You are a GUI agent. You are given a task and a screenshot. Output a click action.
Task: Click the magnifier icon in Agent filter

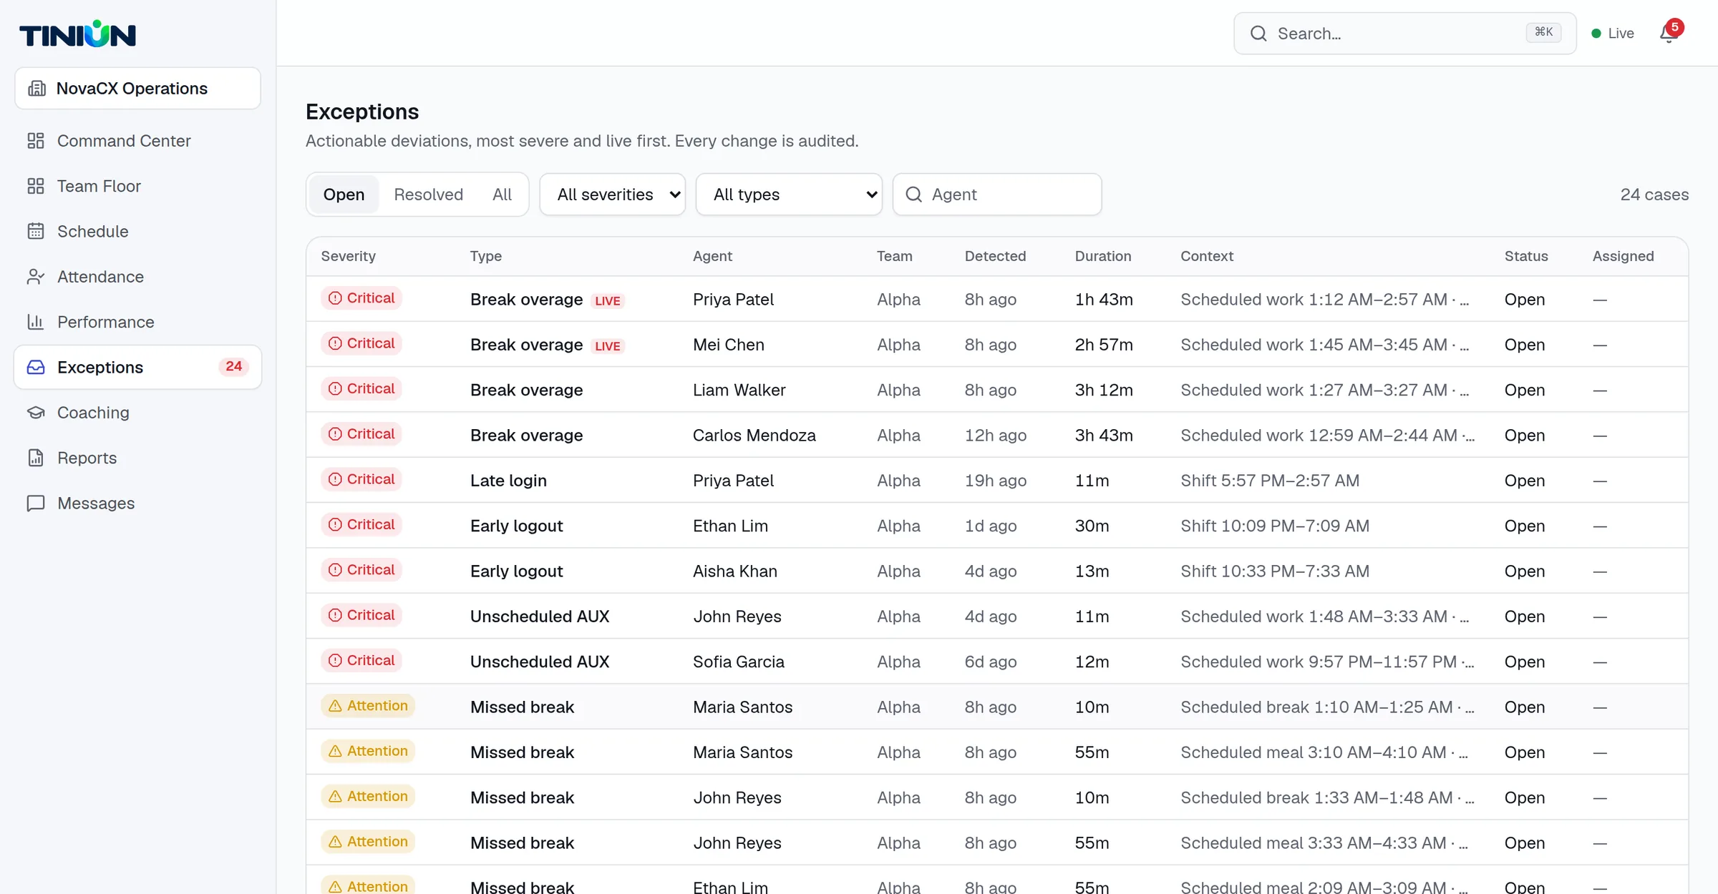pyautogui.click(x=913, y=195)
